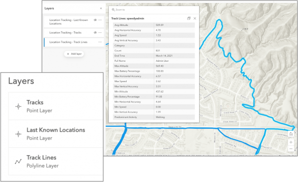Select the Location Tracking - Track Lines layer

click(x=74, y=42)
